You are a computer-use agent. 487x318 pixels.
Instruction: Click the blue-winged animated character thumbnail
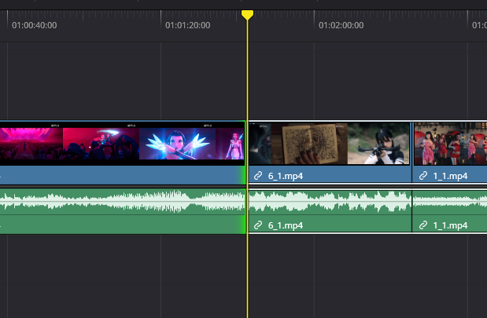177,145
